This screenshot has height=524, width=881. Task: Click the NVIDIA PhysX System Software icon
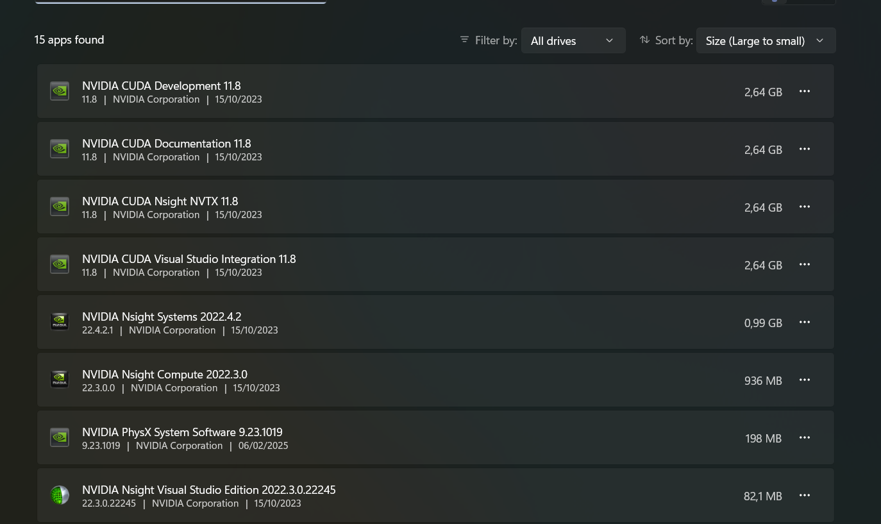click(x=60, y=437)
